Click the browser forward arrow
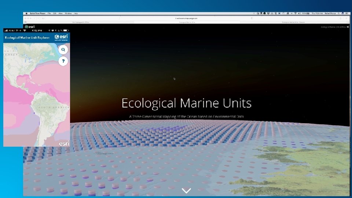 (x=38, y=18)
